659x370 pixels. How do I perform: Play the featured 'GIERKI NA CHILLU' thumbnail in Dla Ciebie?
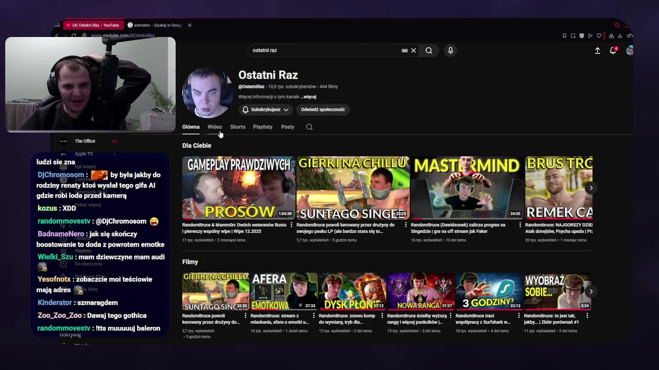click(x=353, y=188)
